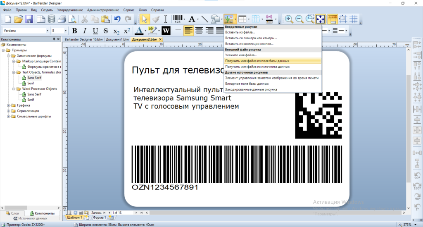The width and height of the screenshot is (423, 227).
Task: Click the text highlight color swatch
Action: coord(152,31)
